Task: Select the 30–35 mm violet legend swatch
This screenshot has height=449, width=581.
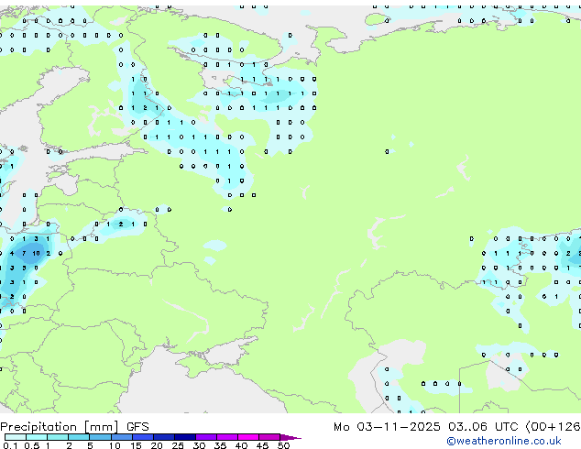Action: pos(206,437)
